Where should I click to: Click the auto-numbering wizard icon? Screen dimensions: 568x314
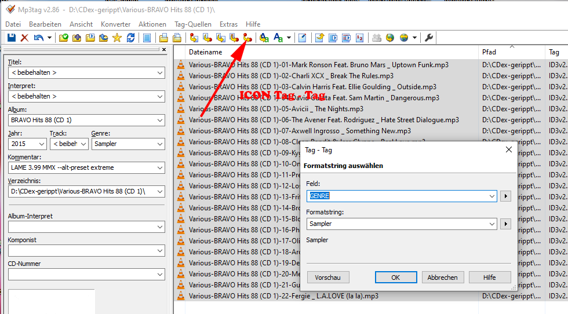pyautogui.click(x=359, y=38)
